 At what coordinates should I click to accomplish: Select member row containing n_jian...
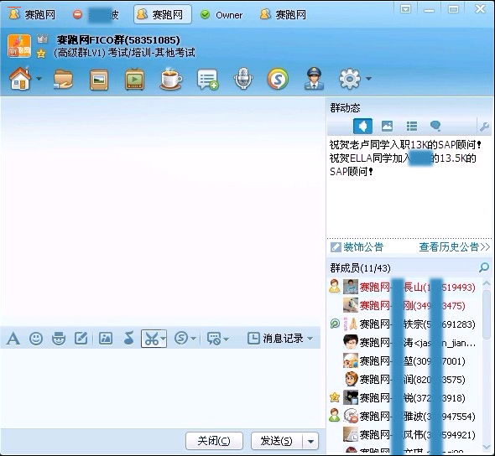(x=405, y=343)
